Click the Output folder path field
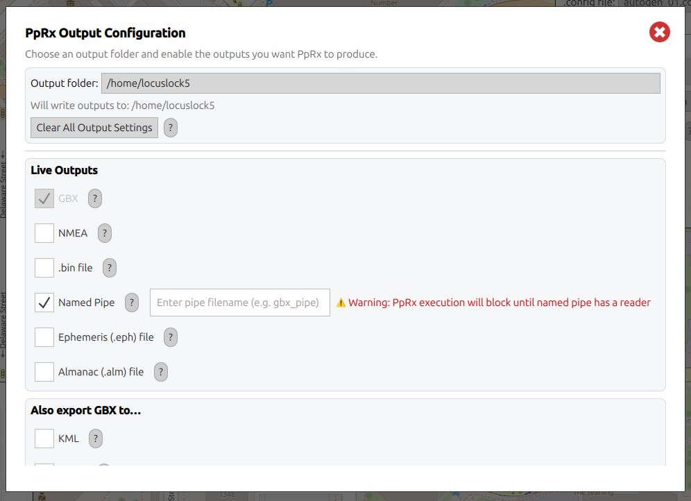 381,83
